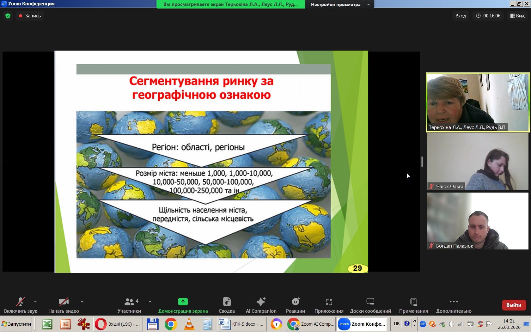Image resolution: width=531 pixels, height=332 pixels.
Task: Click the red Выйти button
Action: [x=514, y=305]
